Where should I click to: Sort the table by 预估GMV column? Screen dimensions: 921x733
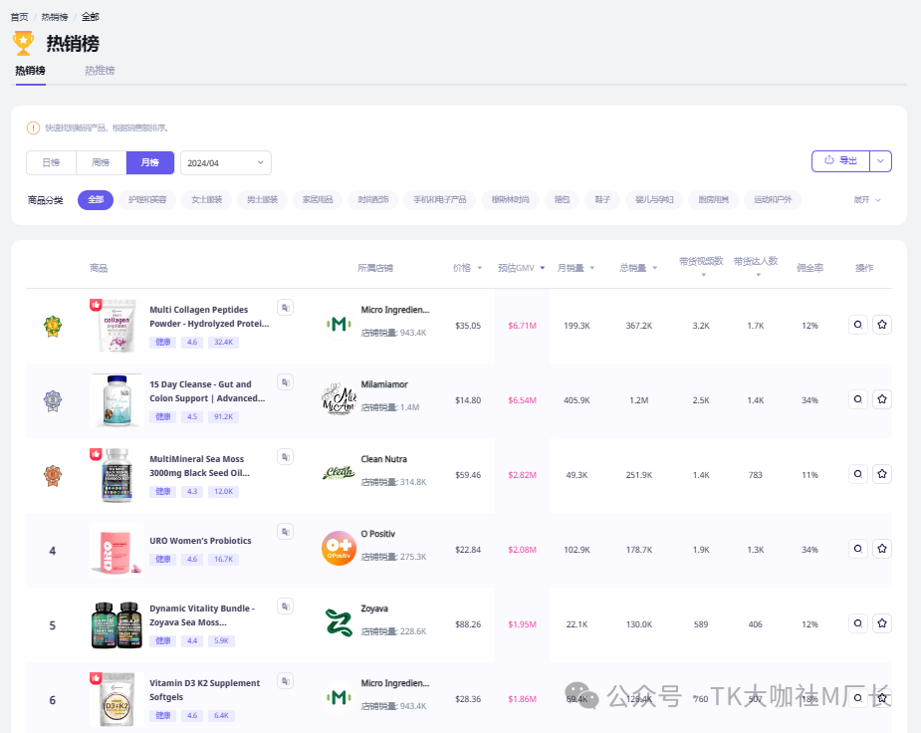(x=522, y=268)
